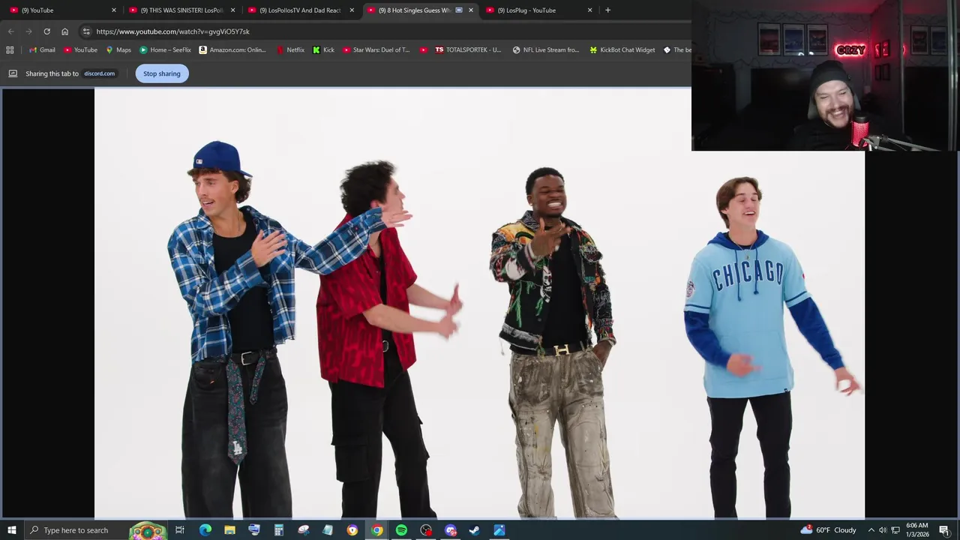Open the Kick bookmark
The height and width of the screenshot is (540, 960).
click(x=323, y=50)
